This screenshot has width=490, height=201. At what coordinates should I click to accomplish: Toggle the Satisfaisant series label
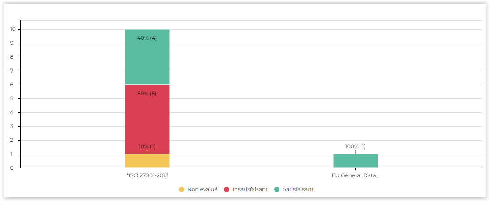pos(298,189)
